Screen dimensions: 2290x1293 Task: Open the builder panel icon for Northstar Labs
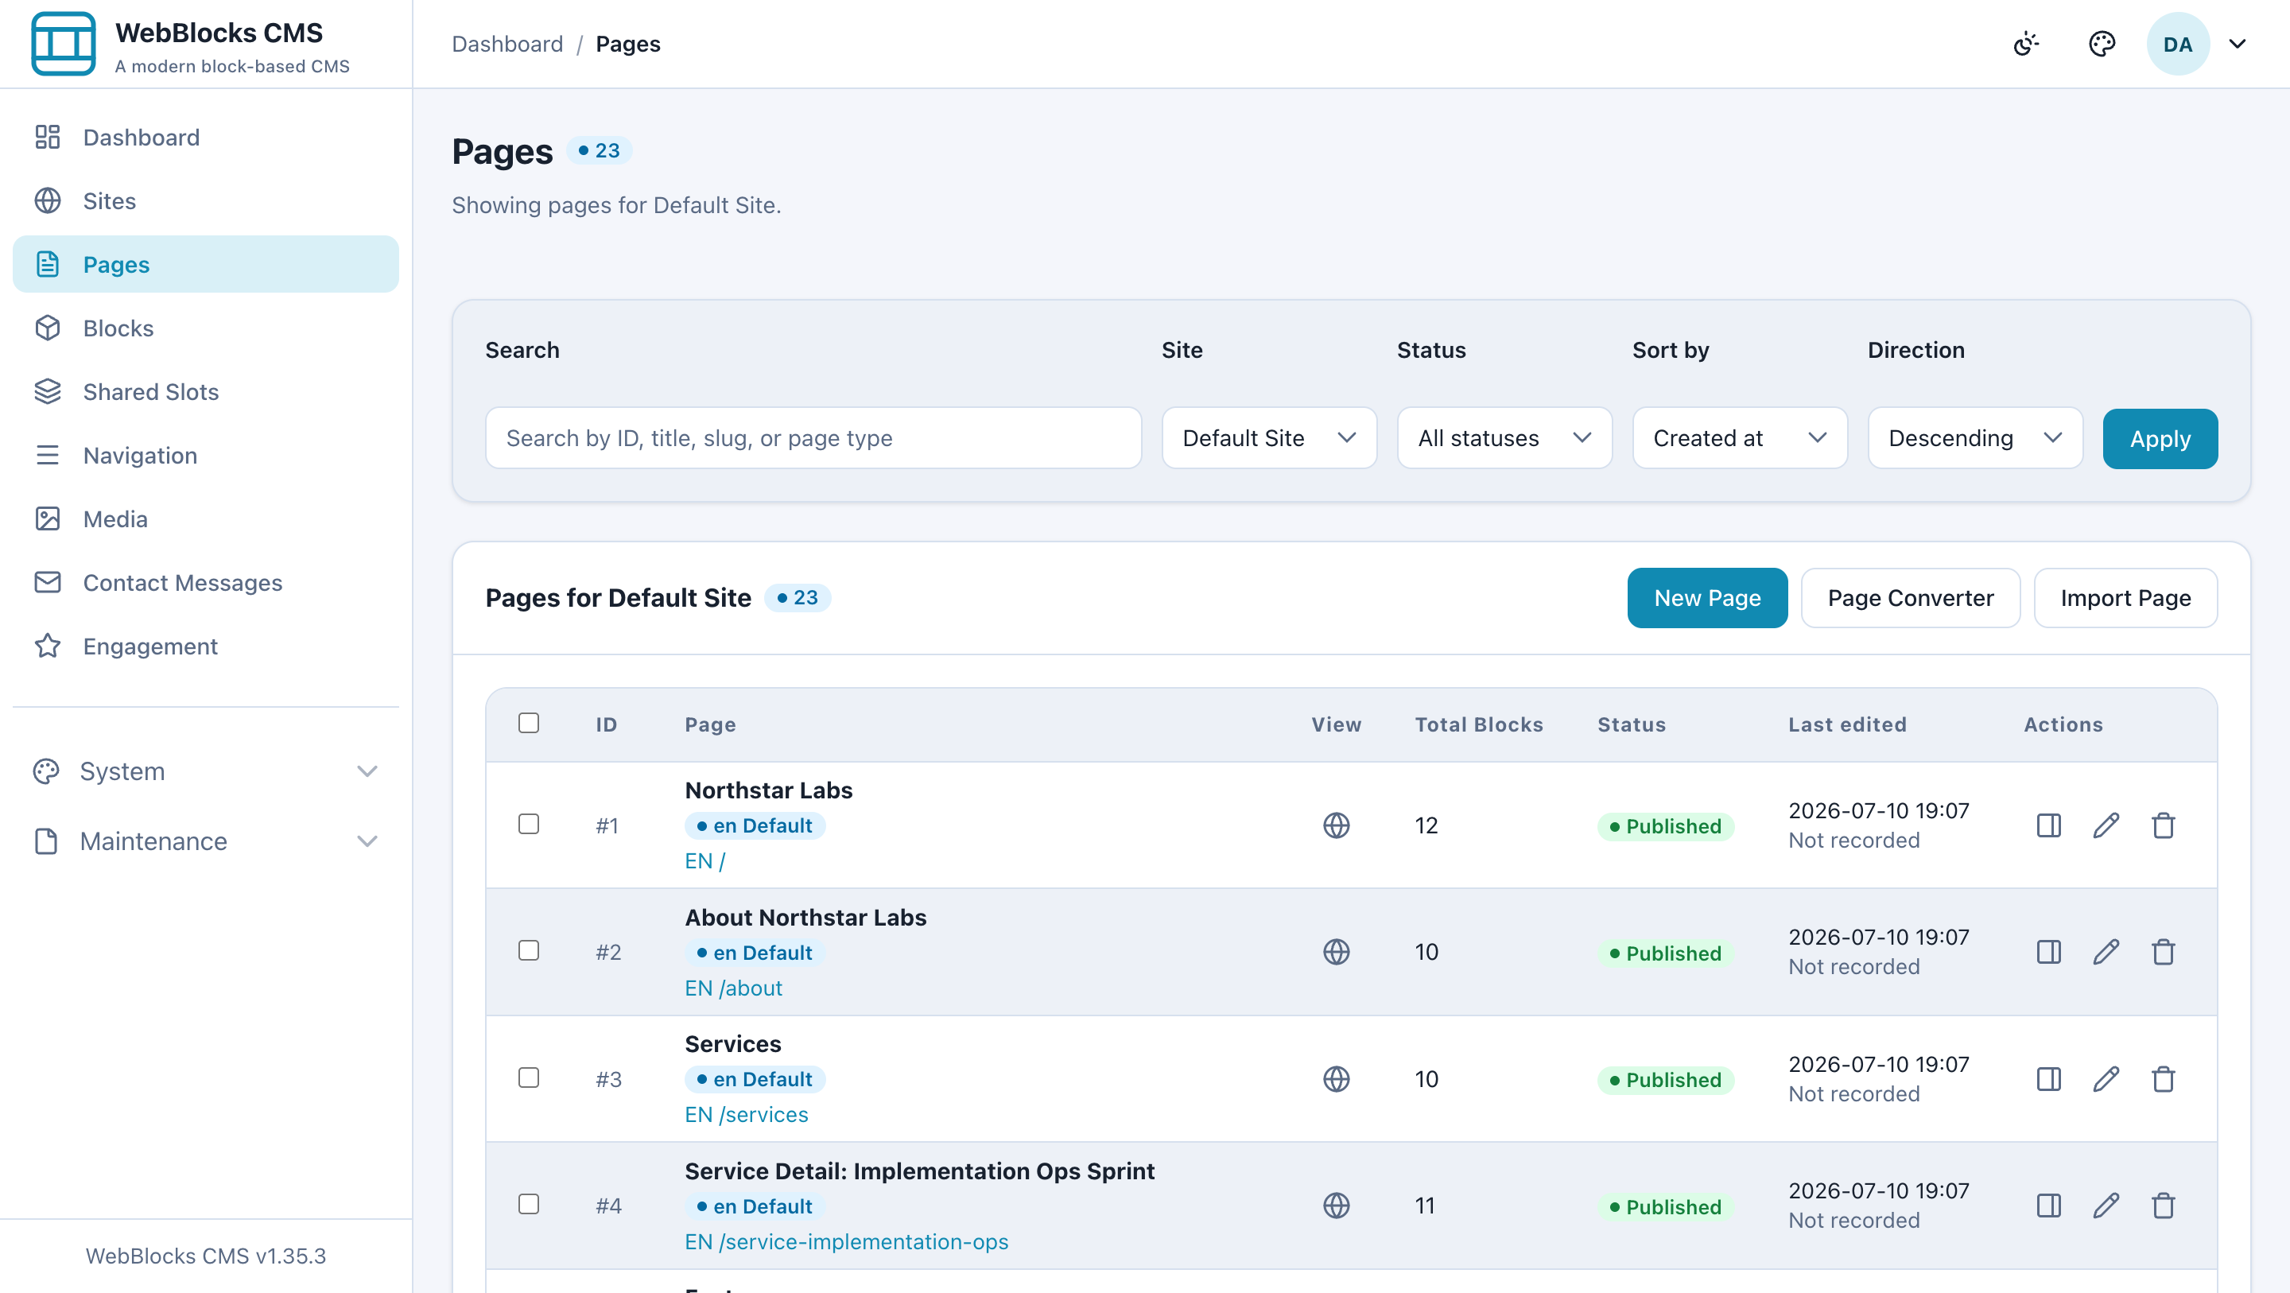(x=2048, y=825)
